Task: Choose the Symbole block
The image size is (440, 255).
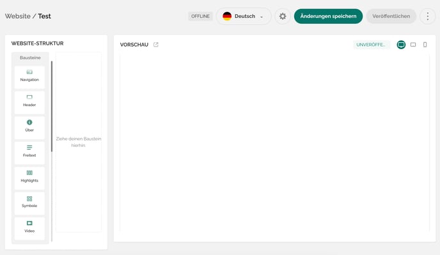Action: tap(29, 203)
